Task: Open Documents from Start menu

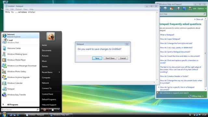Action: pyautogui.click(x=46, y=50)
